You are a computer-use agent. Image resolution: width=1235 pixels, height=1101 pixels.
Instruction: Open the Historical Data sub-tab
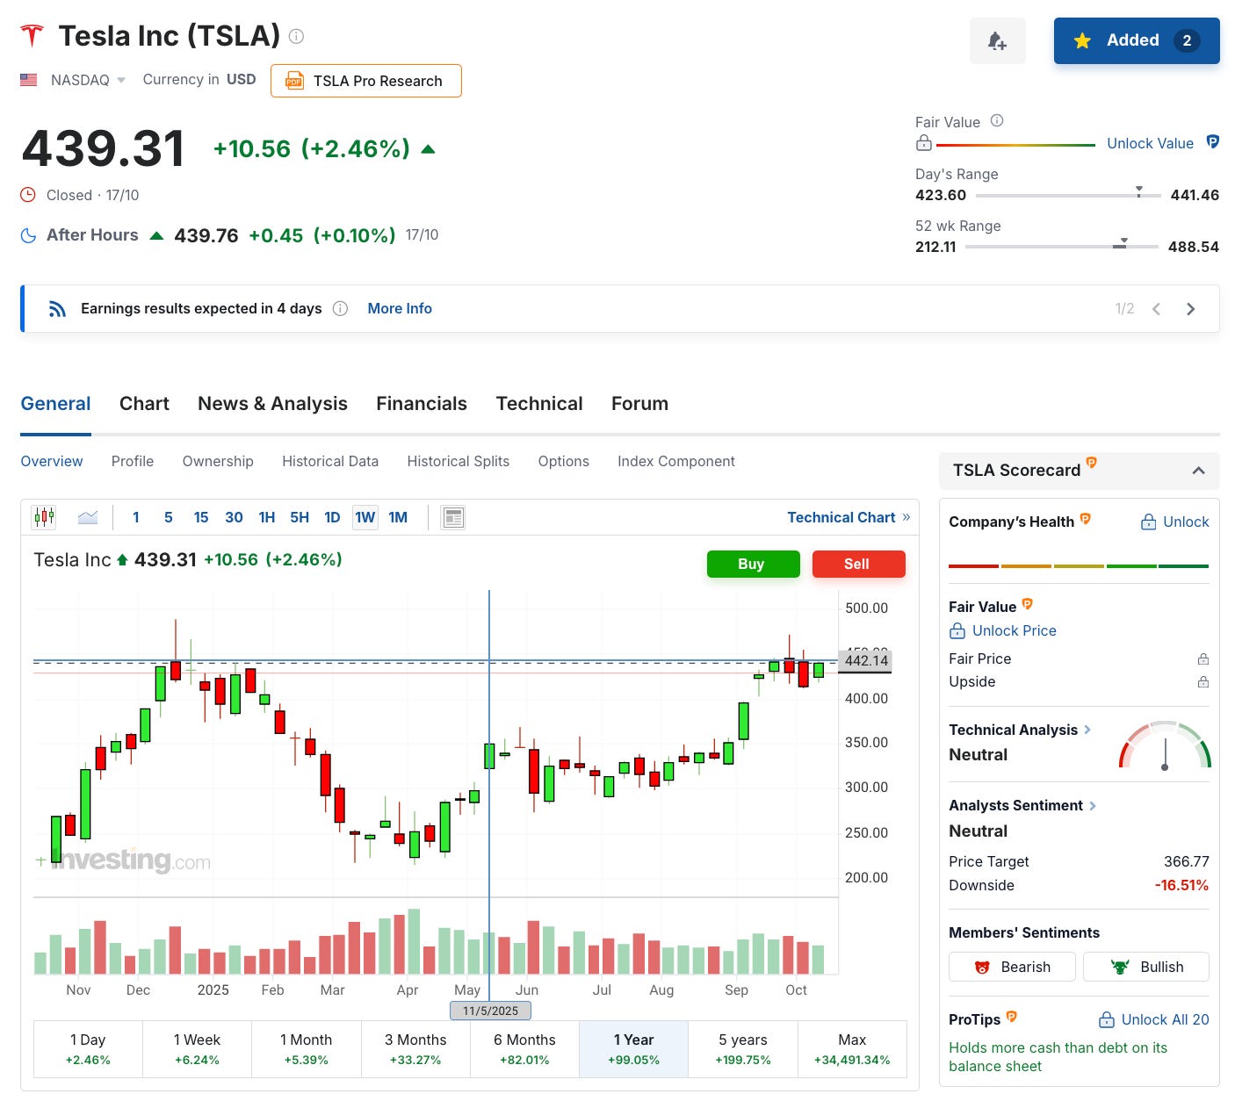pyautogui.click(x=330, y=461)
